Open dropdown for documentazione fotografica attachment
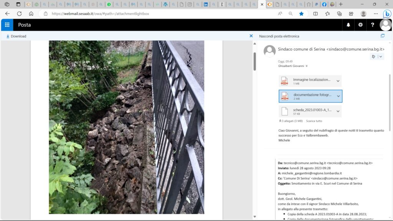393x221 pixels. click(x=338, y=96)
